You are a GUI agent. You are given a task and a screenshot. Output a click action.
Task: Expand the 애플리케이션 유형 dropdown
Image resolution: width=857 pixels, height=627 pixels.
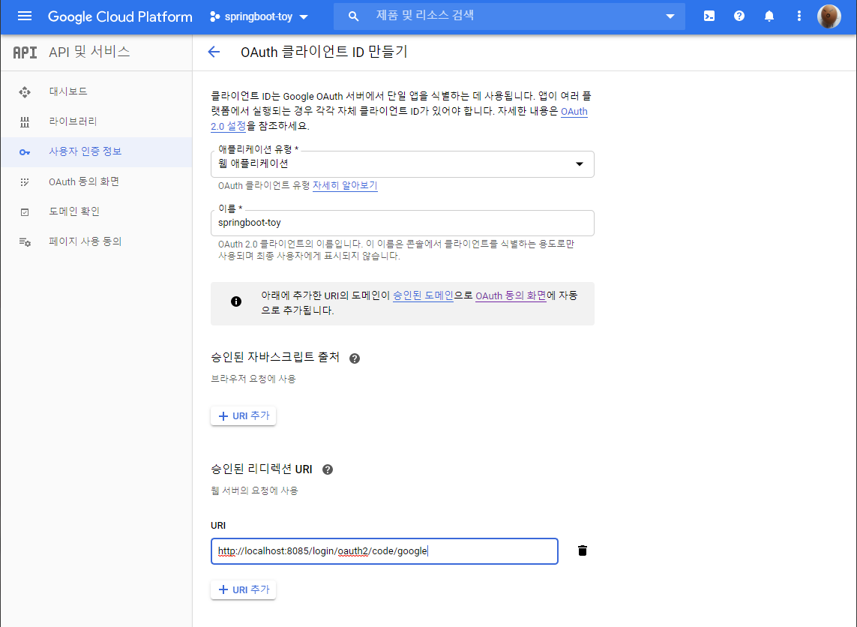(x=403, y=164)
